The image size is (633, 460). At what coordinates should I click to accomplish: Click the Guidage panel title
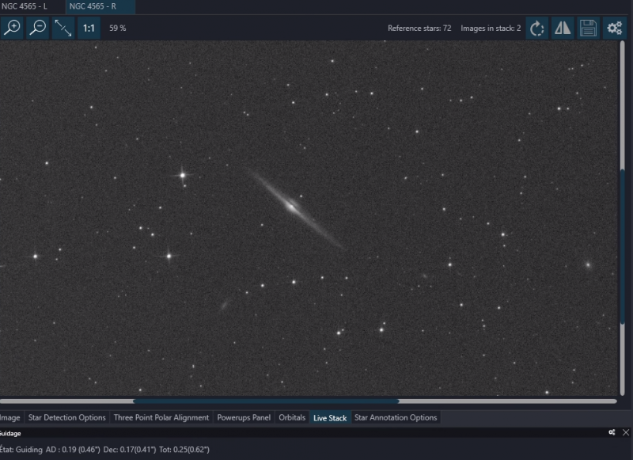[10, 433]
